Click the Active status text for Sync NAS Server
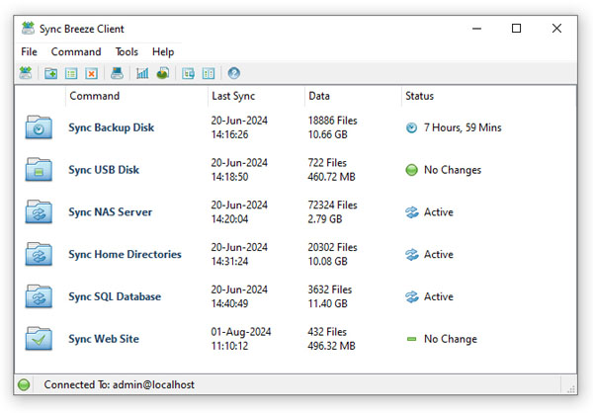 pos(438,212)
